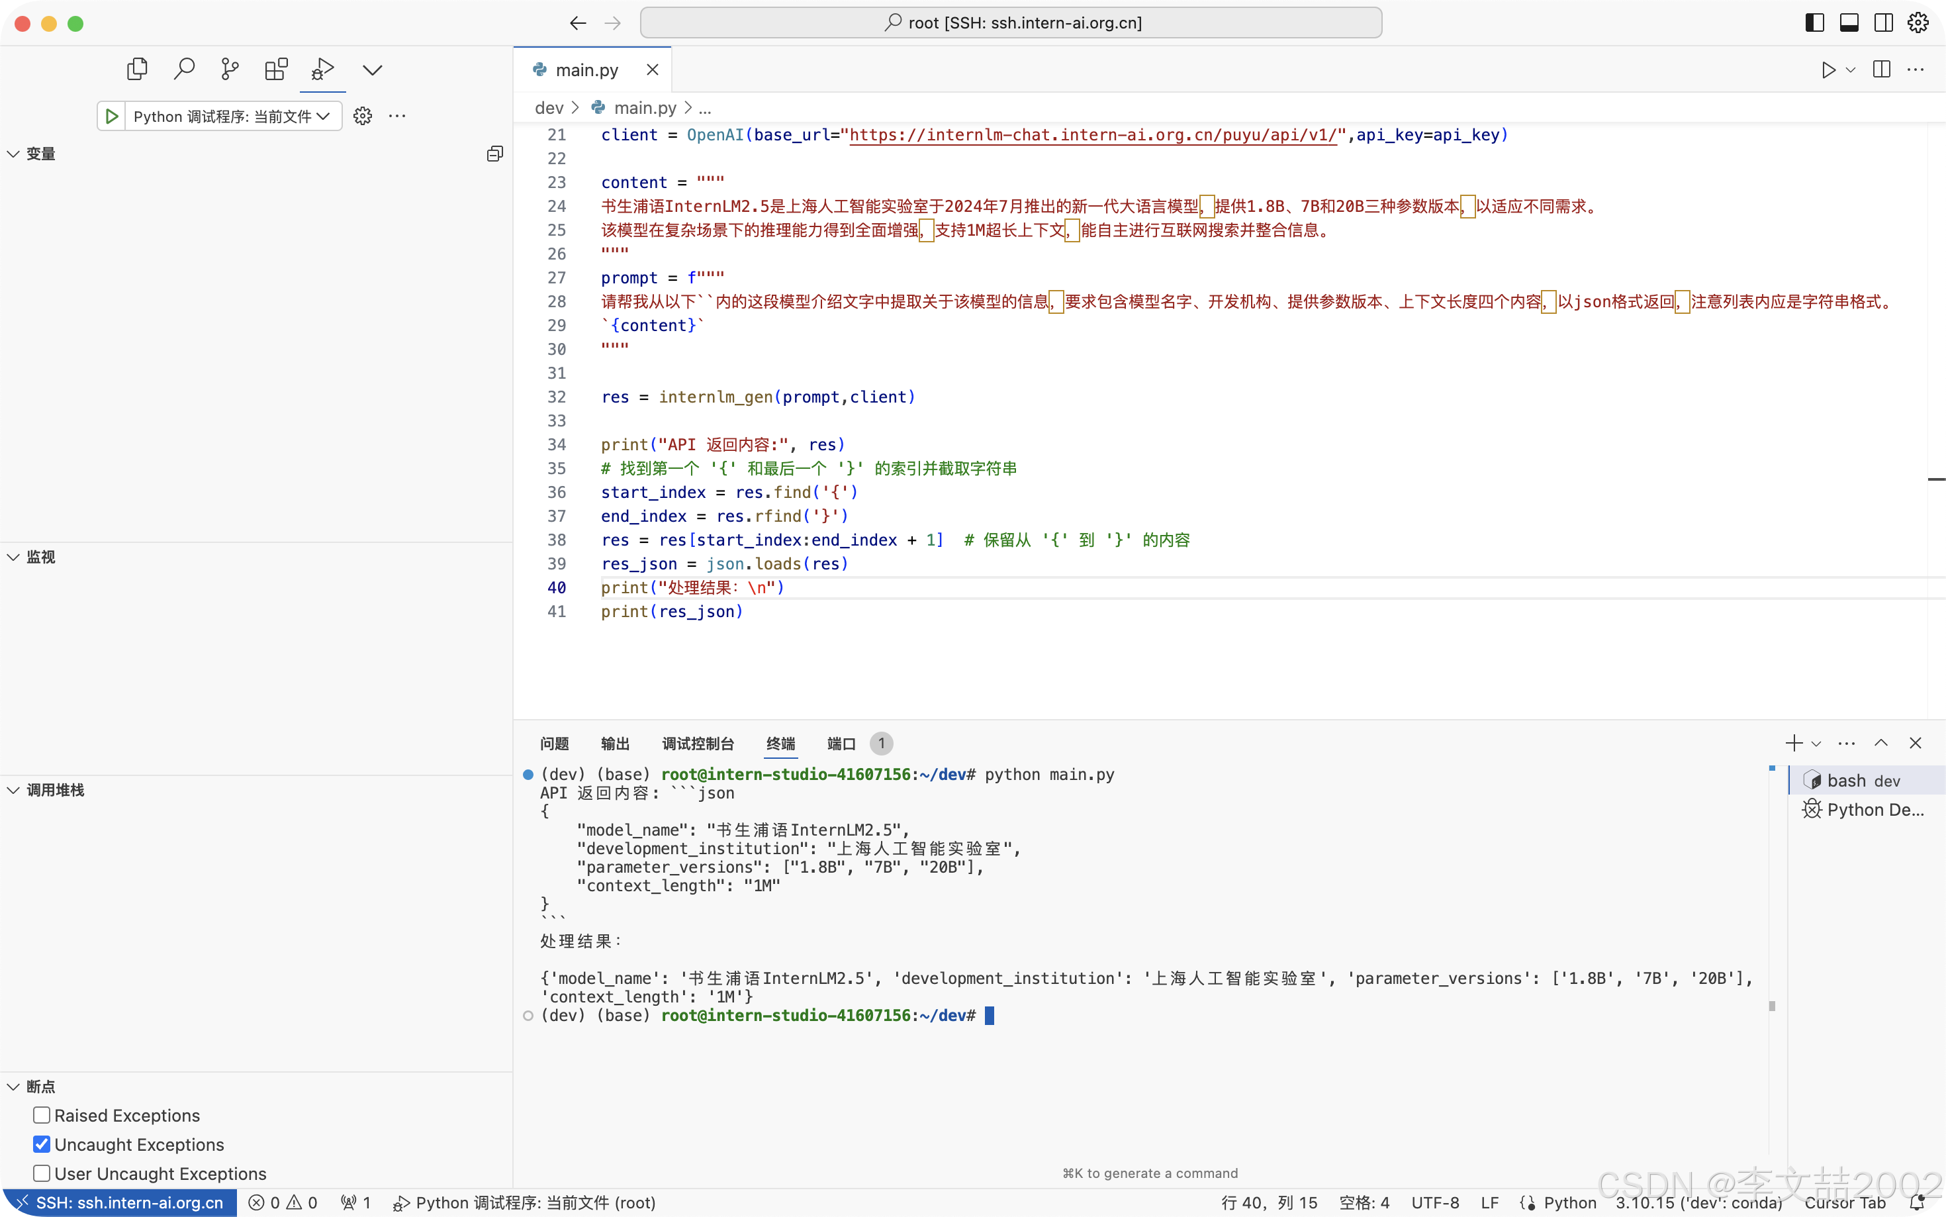Open the Source Control icon
The height and width of the screenshot is (1217, 1946).
click(x=229, y=68)
